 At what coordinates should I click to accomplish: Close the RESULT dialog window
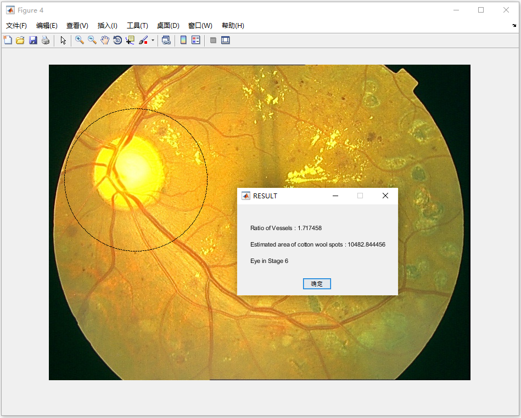(x=385, y=196)
